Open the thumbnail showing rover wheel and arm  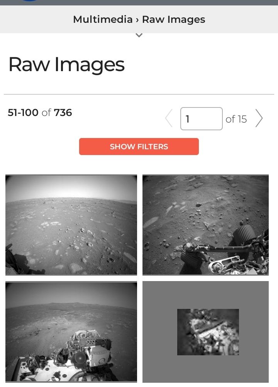[205, 225]
